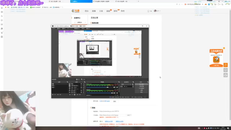The image size is (231, 130).
Task: Adjust transition duration stepper arrows
Action: [x=133, y=86]
